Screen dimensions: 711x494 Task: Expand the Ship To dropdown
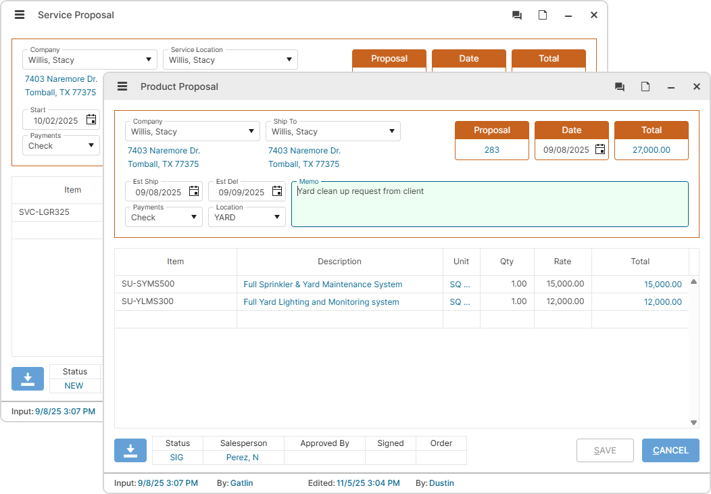(x=391, y=132)
